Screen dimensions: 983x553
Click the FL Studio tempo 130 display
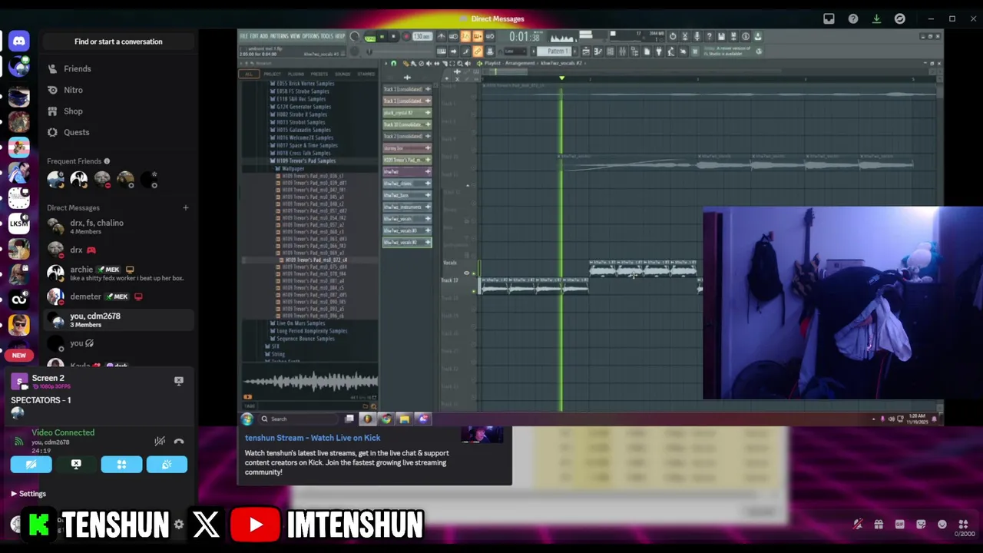coord(422,36)
